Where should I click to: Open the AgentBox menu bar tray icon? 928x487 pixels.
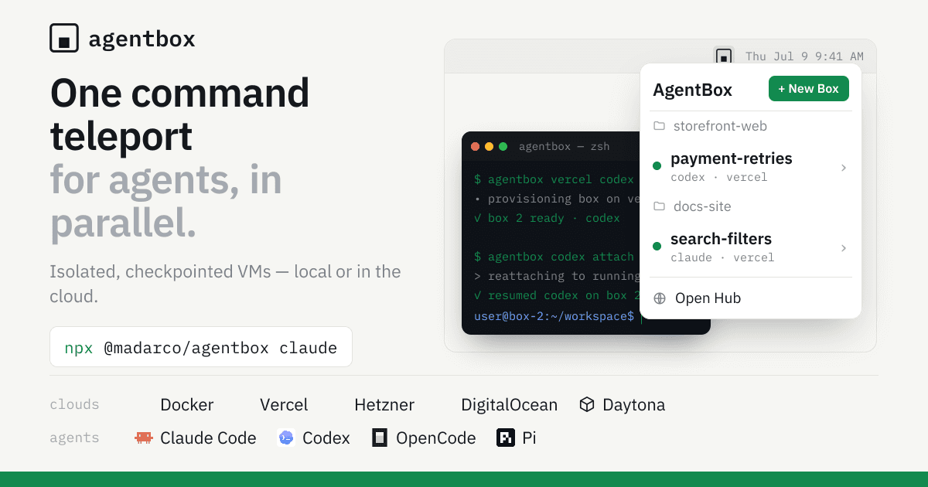pyautogui.click(x=723, y=56)
